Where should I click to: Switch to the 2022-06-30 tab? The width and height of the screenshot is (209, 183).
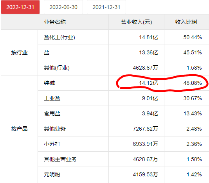click(63, 7)
